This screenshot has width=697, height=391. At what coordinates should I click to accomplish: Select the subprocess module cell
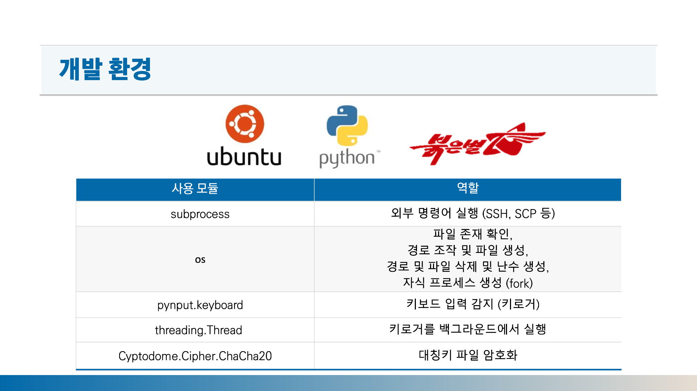click(195, 214)
